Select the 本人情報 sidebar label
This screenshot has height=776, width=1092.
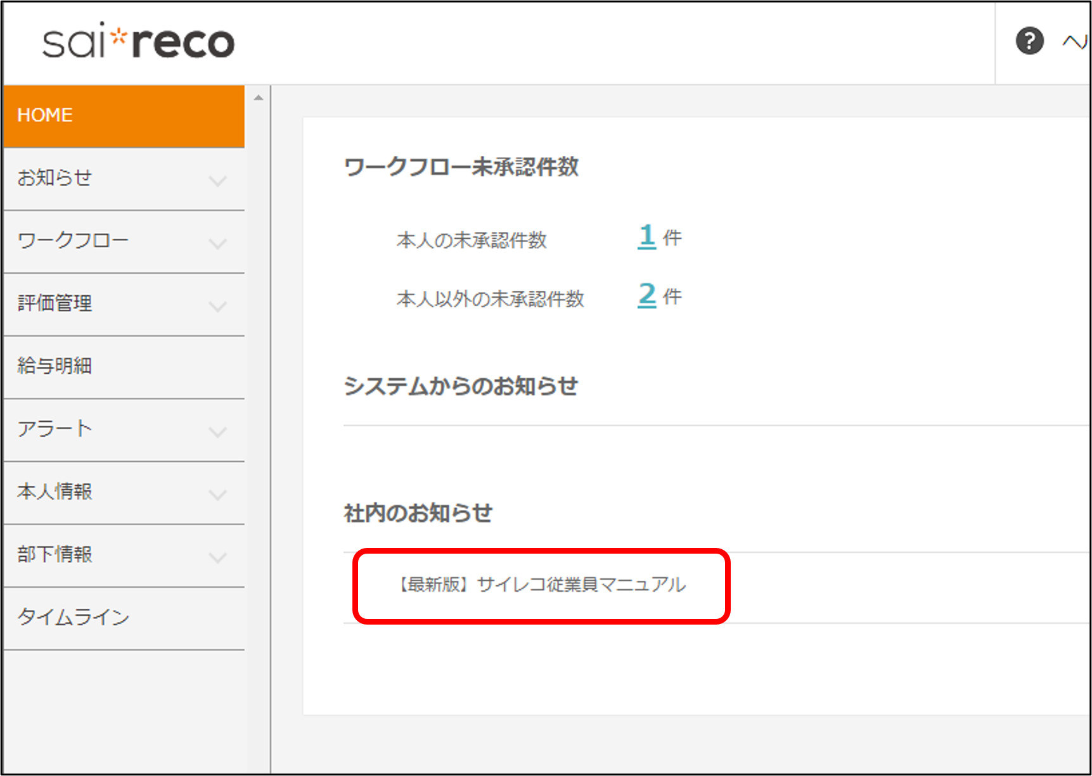55,492
